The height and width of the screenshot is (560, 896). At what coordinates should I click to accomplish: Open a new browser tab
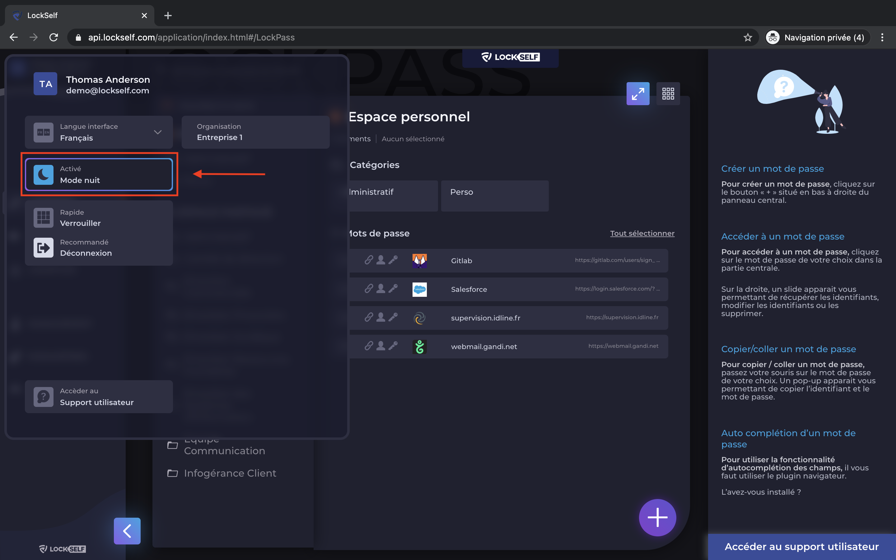click(x=168, y=16)
